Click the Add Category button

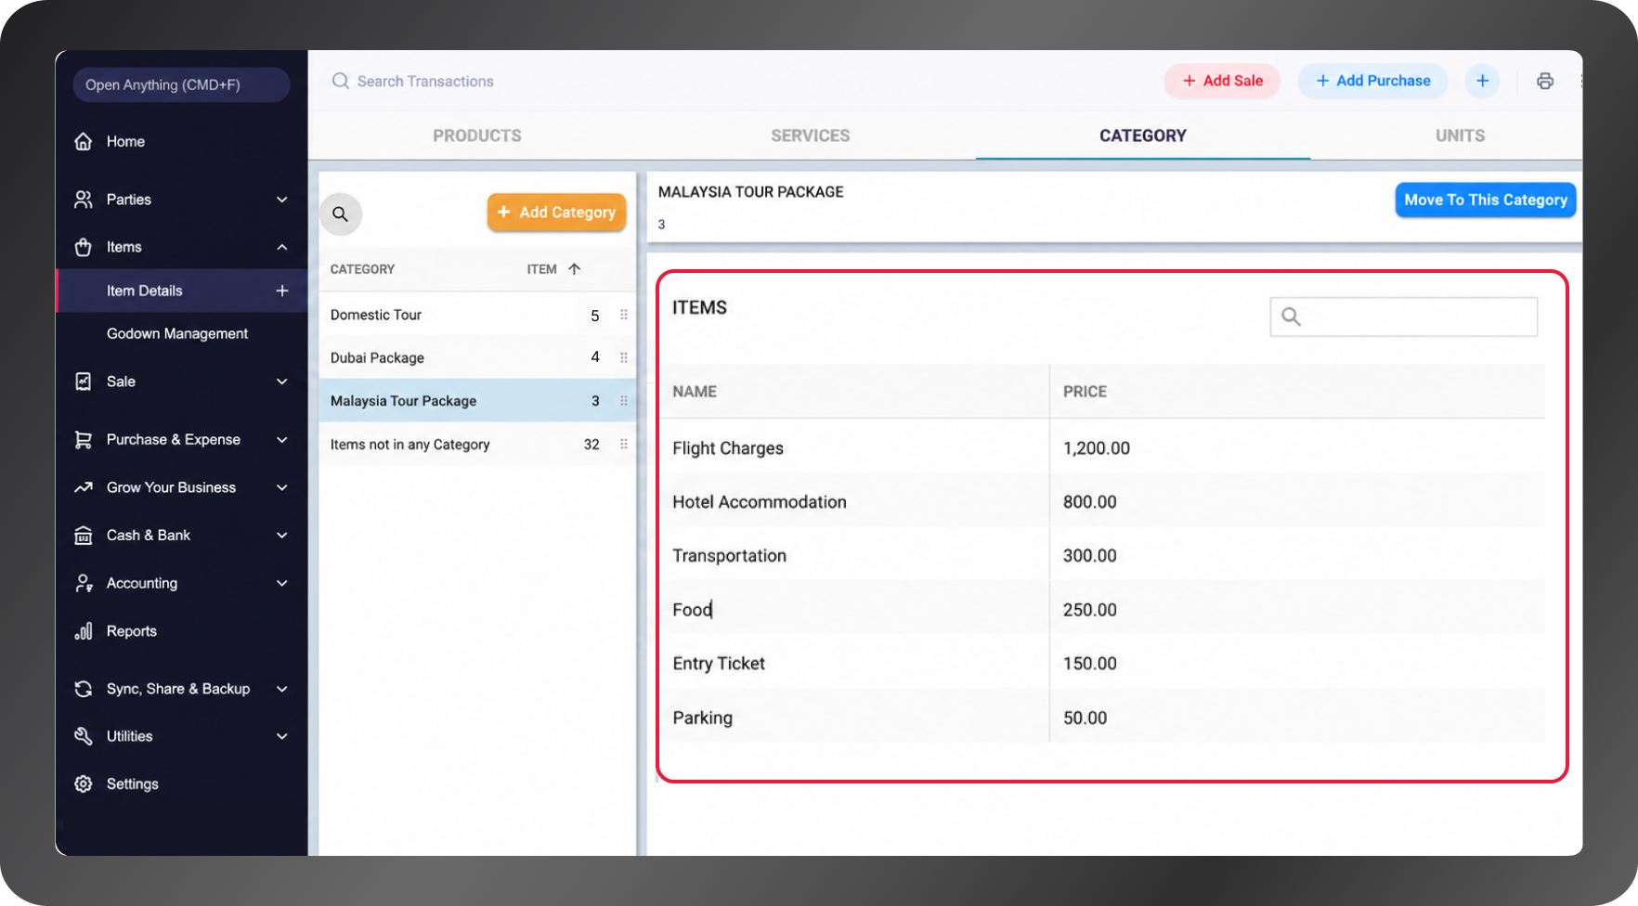pyautogui.click(x=557, y=213)
